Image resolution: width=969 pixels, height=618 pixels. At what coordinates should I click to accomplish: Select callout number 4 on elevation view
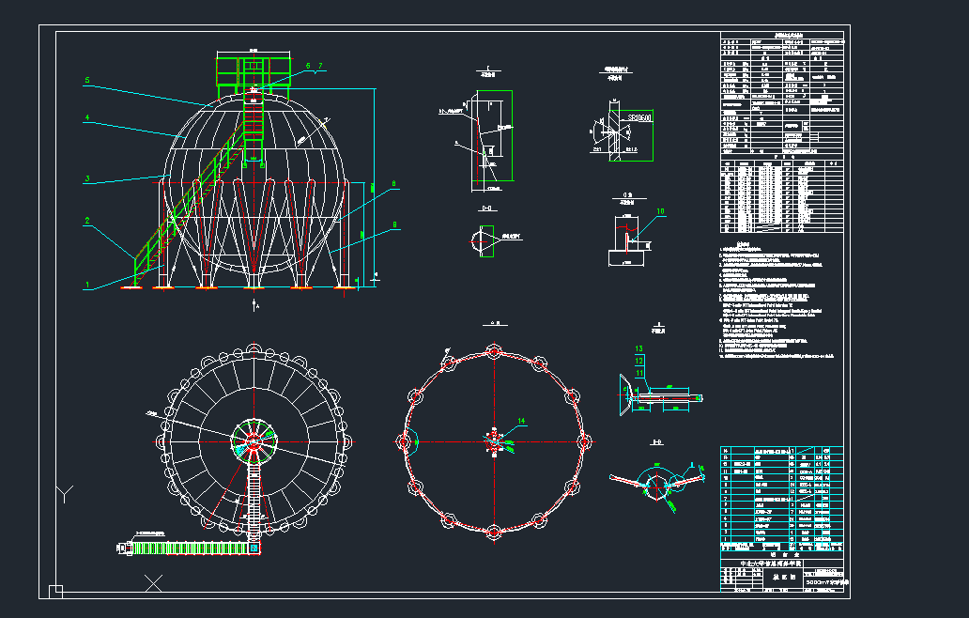click(87, 118)
